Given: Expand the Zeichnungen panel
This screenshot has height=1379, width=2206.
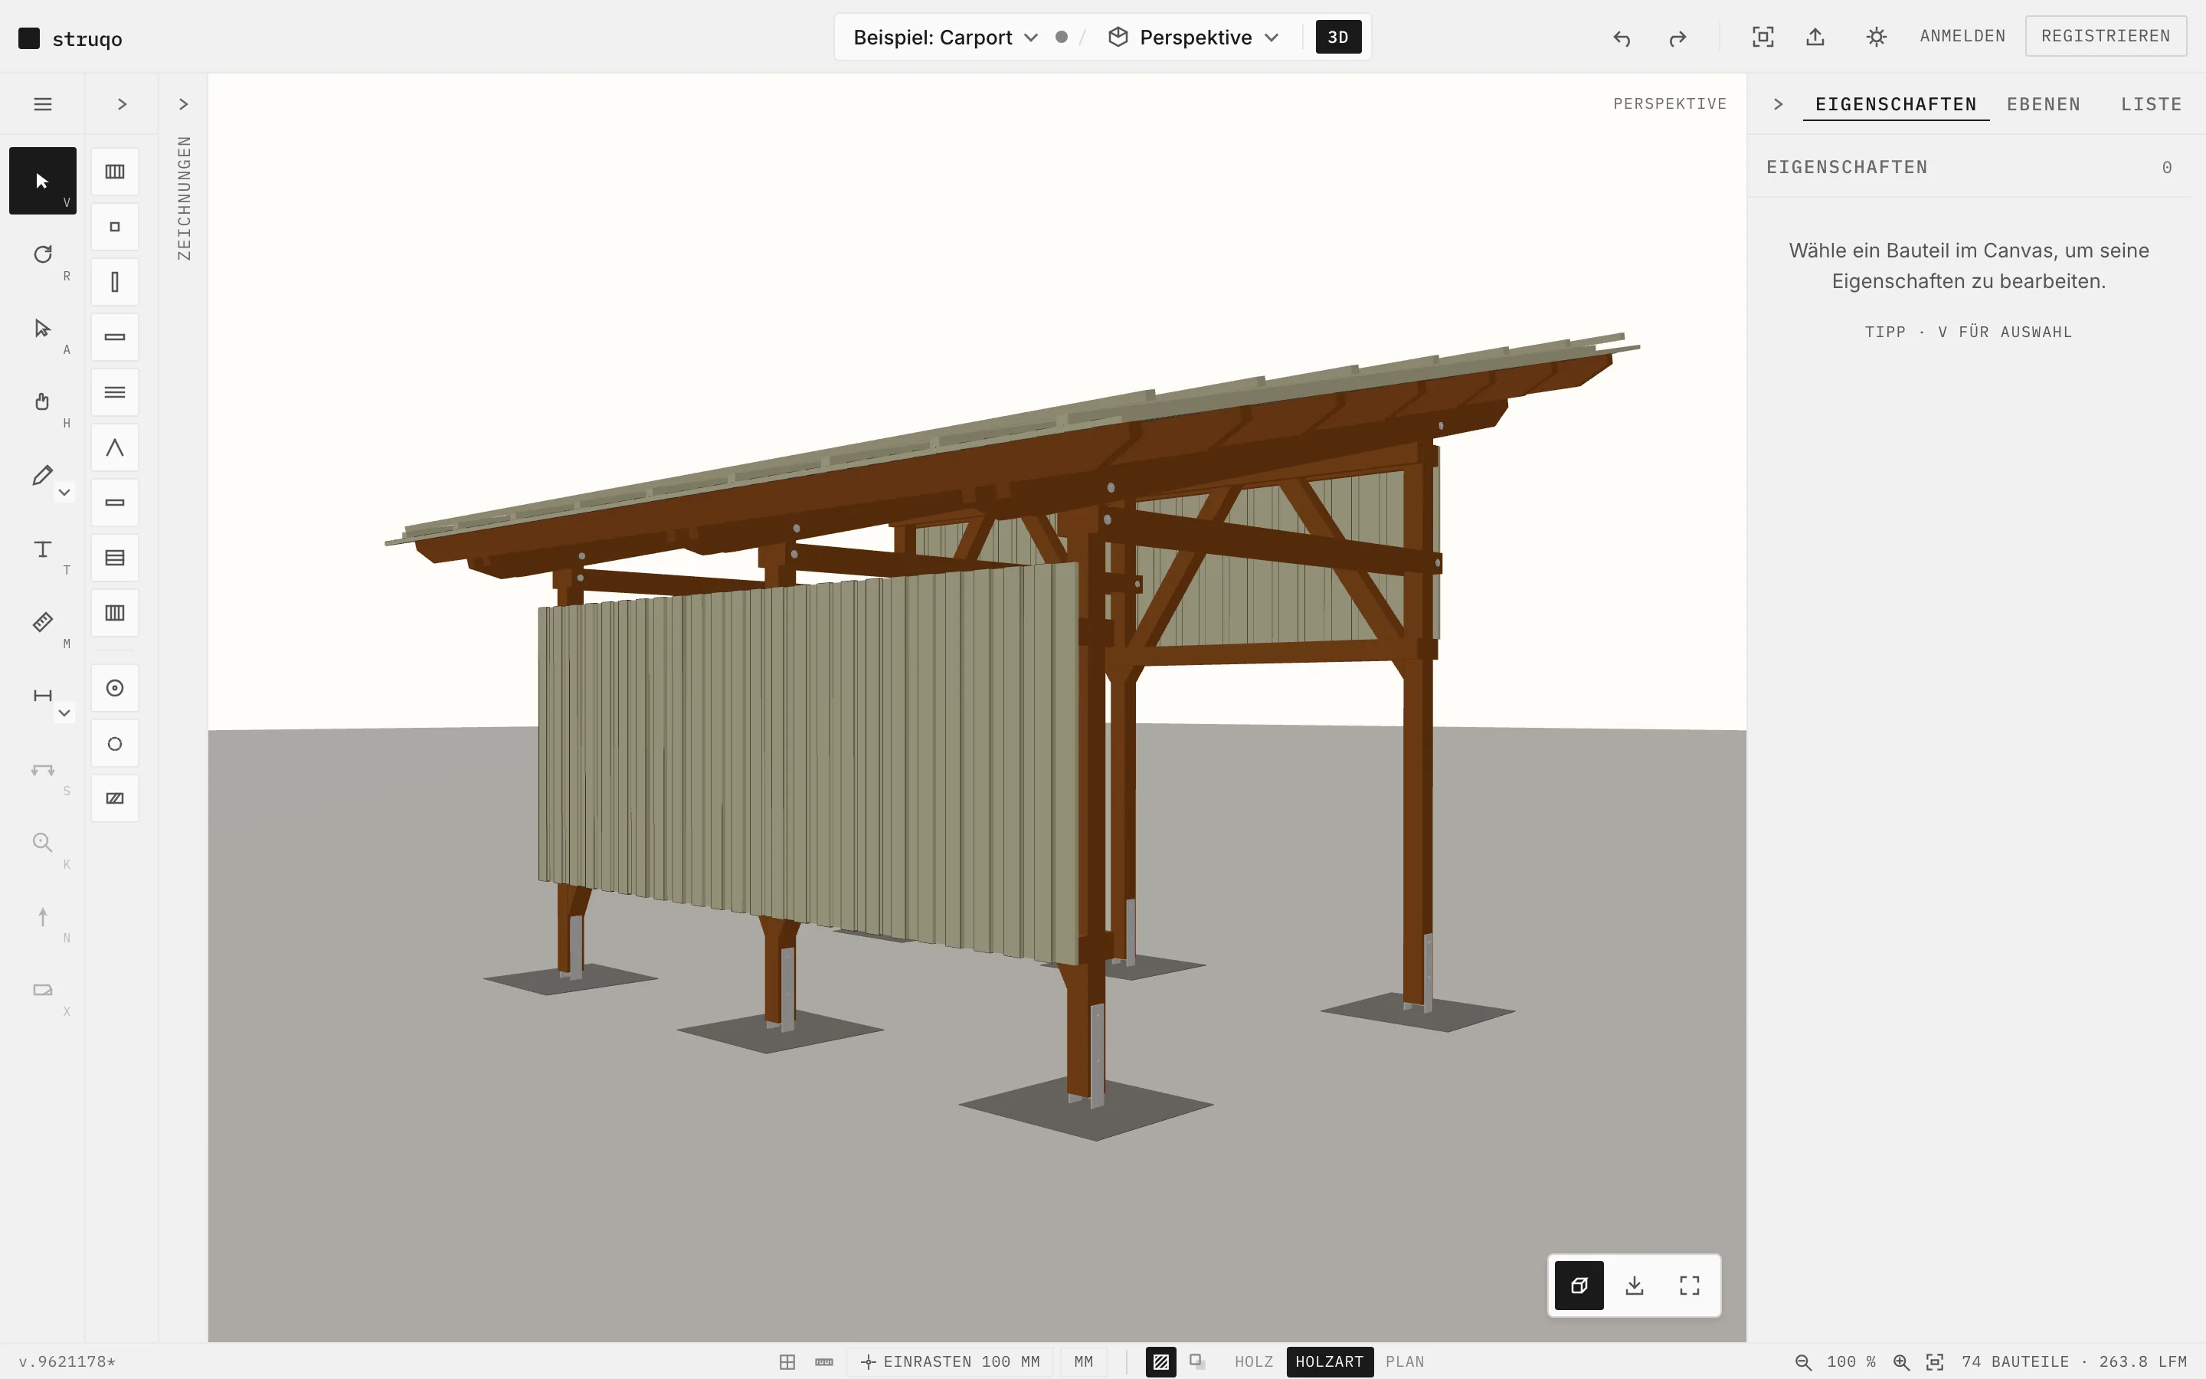Looking at the screenshot, I should [183, 104].
